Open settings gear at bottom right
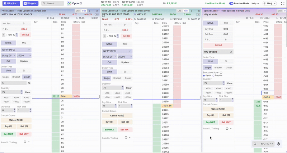The height and width of the screenshot is (153, 287). (278, 144)
